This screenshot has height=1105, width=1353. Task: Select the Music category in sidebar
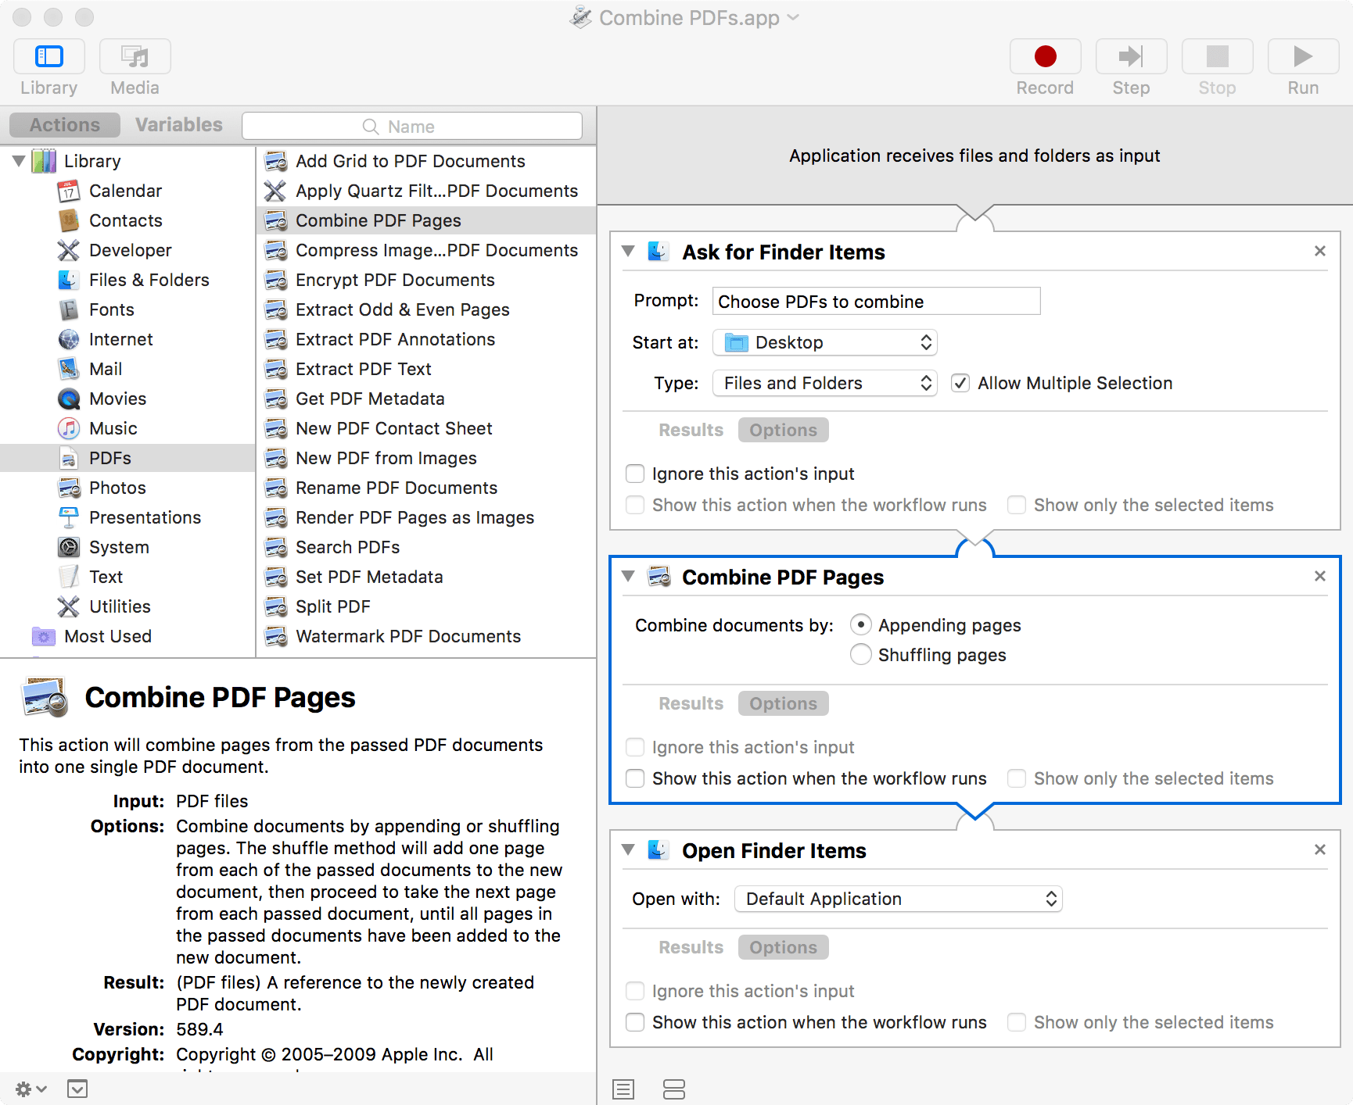114,428
